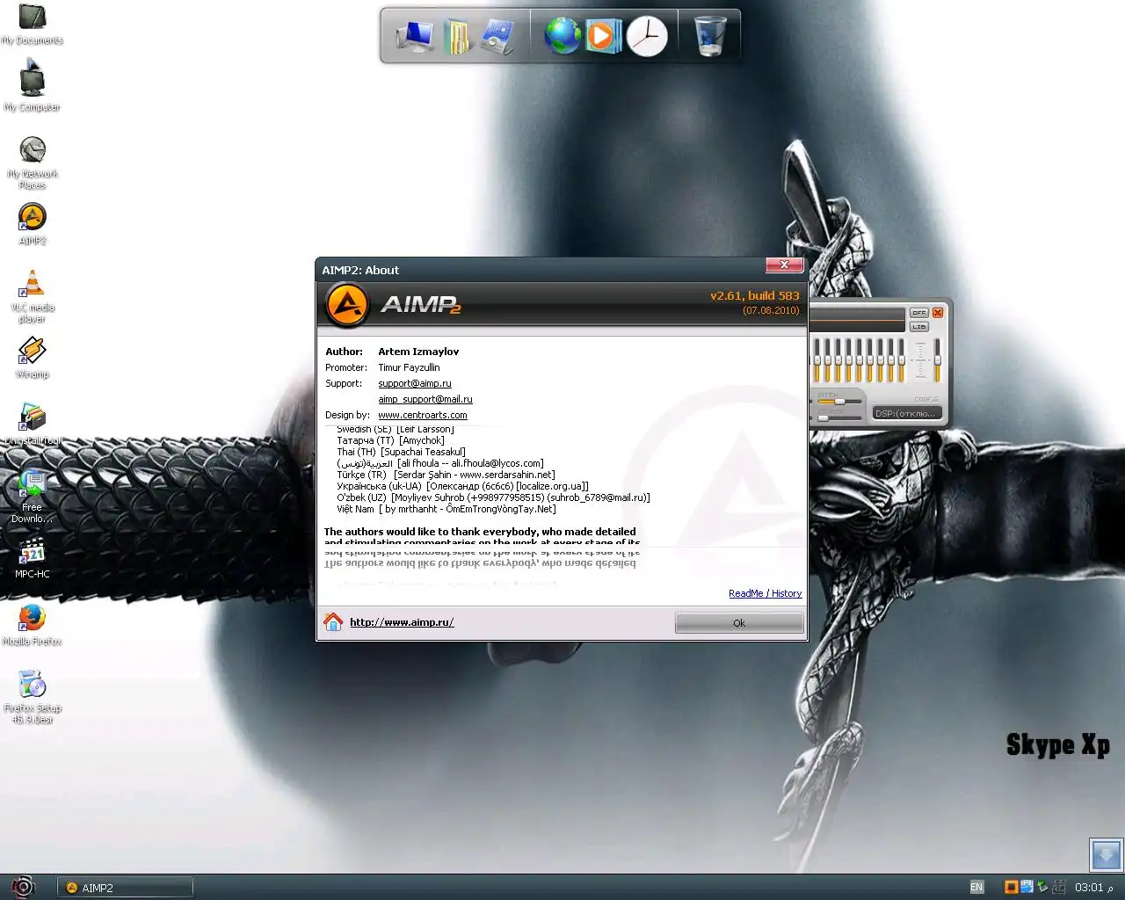The height and width of the screenshot is (900, 1125).
Task: Open the Recycle Bin in the dock
Action: pos(710,36)
